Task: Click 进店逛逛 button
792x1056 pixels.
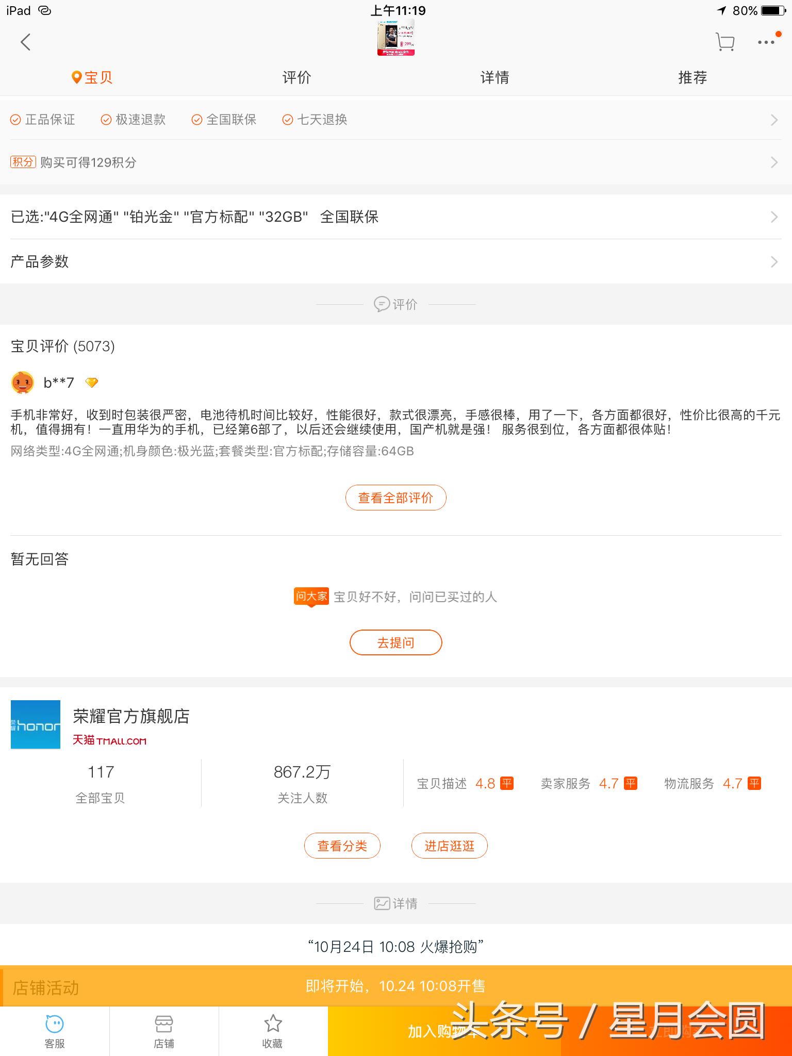Action: click(x=450, y=846)
